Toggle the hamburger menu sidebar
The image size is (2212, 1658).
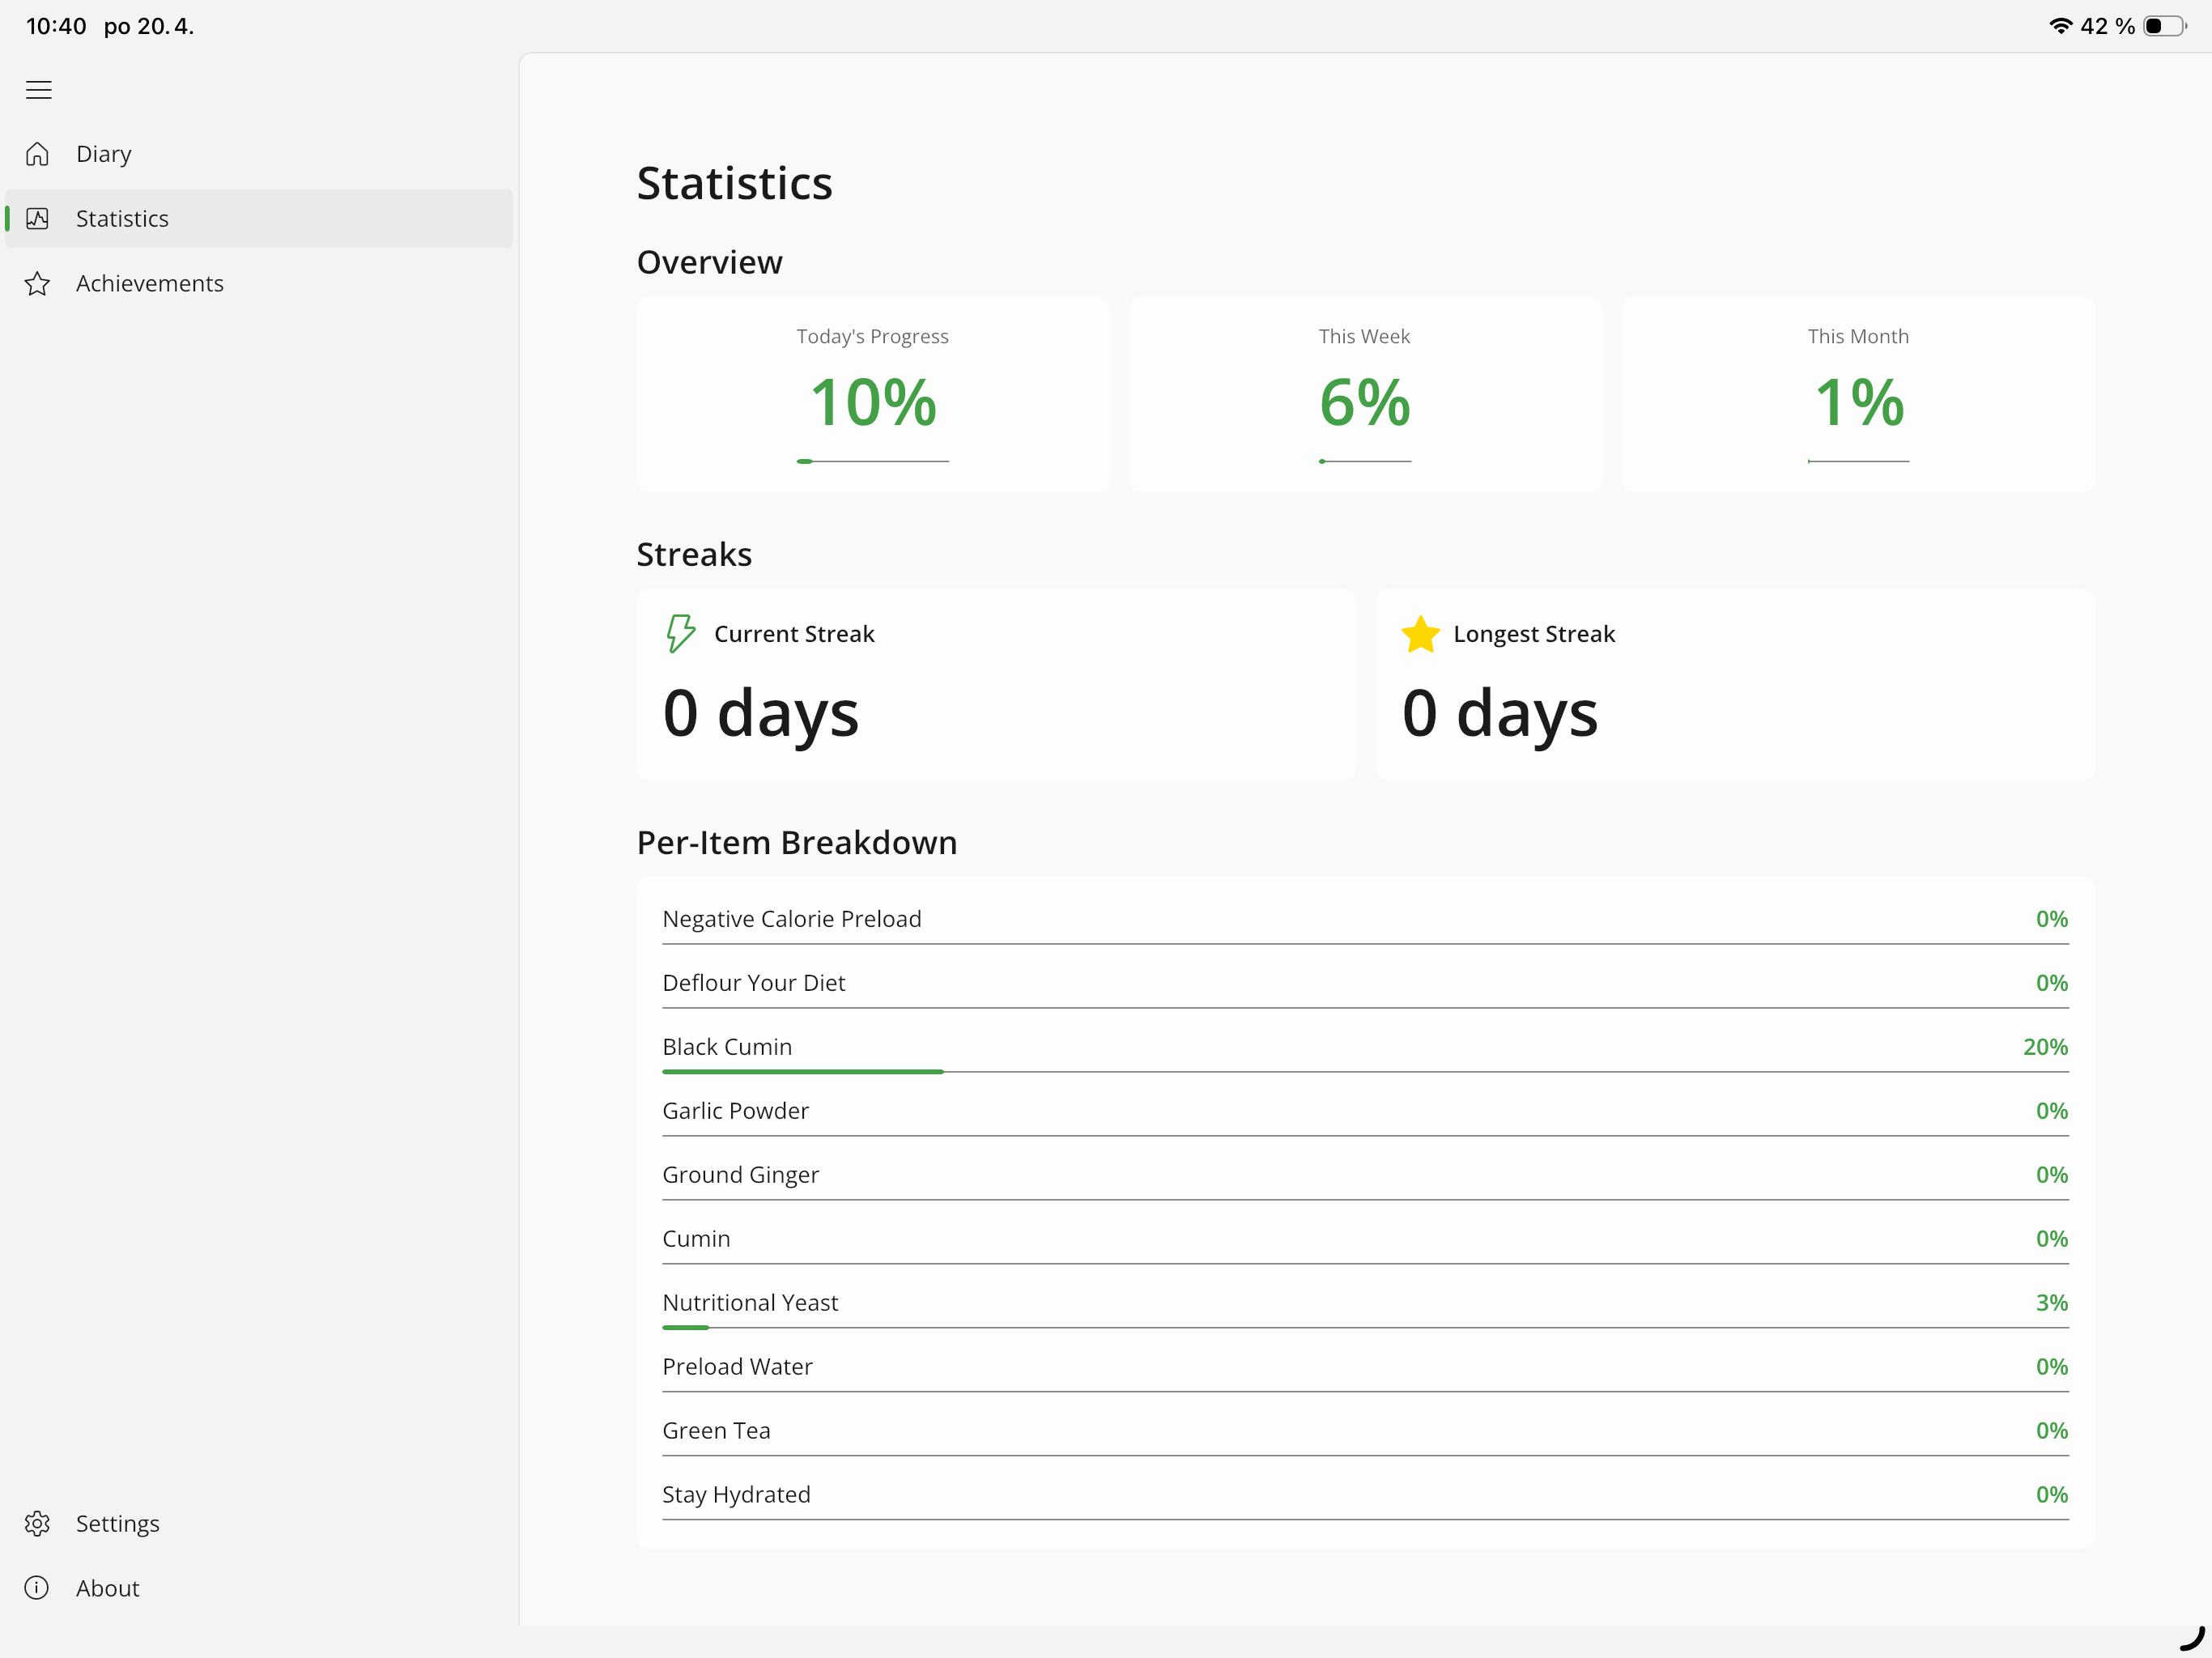(x=38, y=90)
